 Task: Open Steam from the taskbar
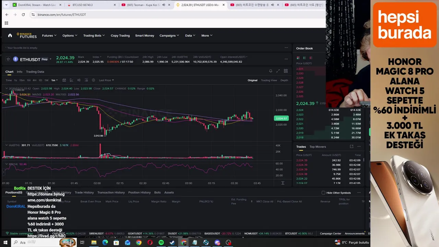172,243
